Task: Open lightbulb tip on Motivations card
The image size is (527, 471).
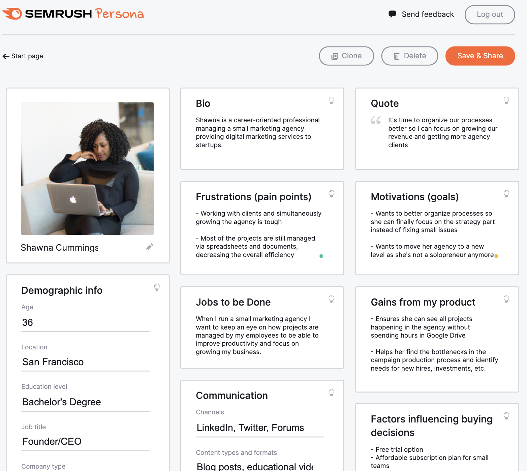Action: click(x=506, y=193)
